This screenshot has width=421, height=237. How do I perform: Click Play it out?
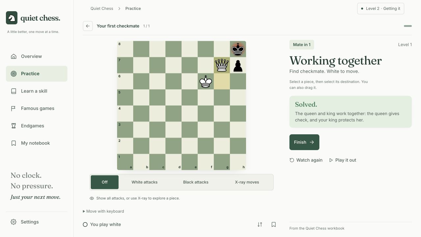click(342, 160)
